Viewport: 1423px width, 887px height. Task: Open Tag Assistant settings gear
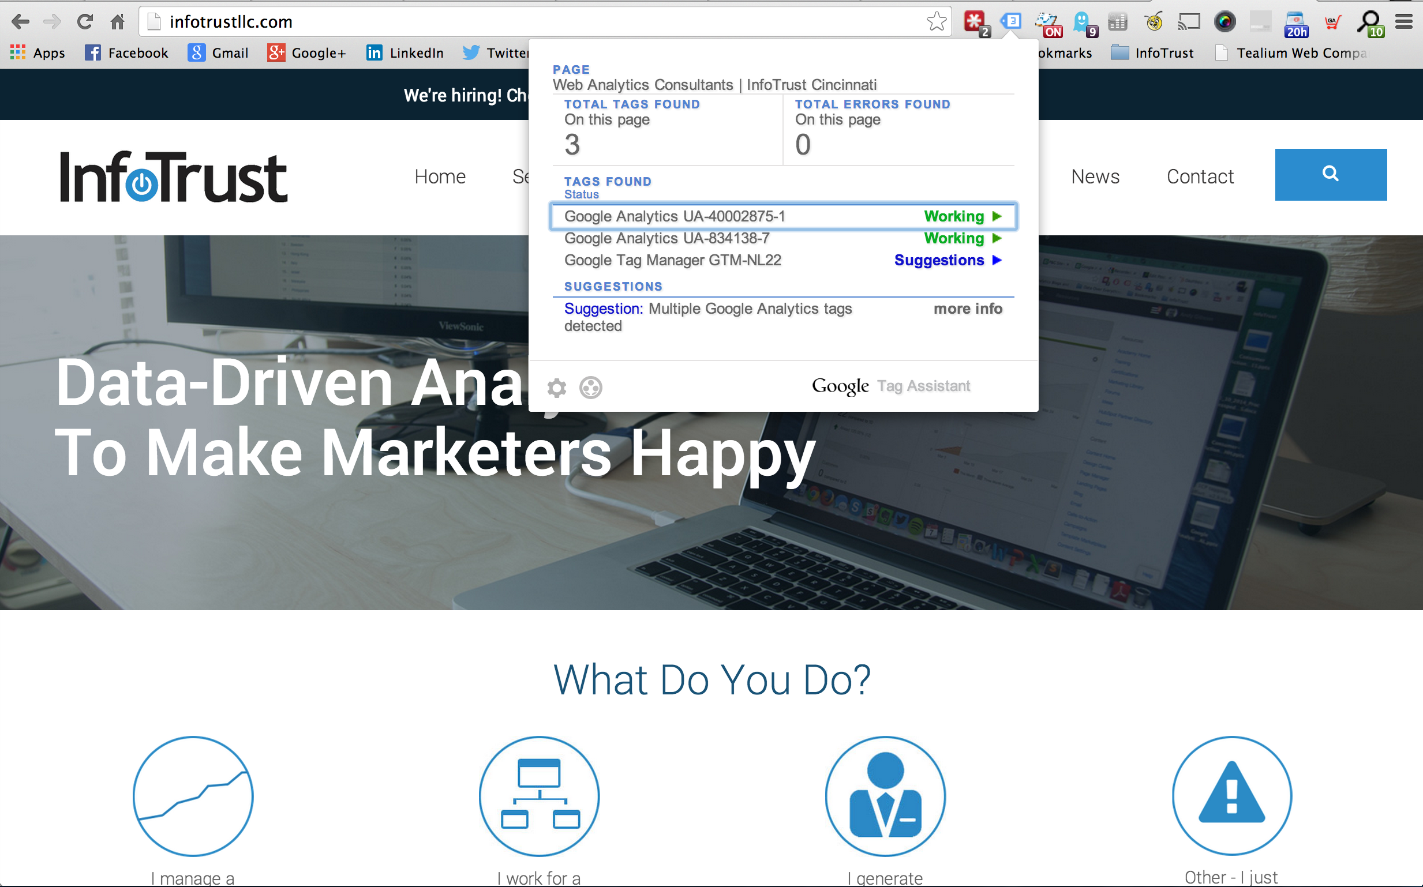click(556, 388)
